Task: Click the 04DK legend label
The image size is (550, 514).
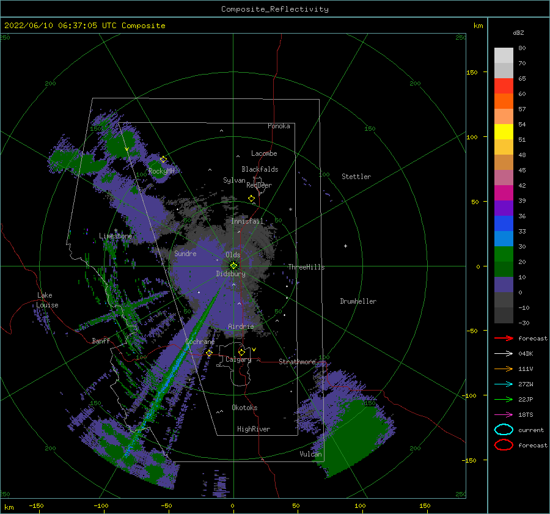Action: click(526, 353)
